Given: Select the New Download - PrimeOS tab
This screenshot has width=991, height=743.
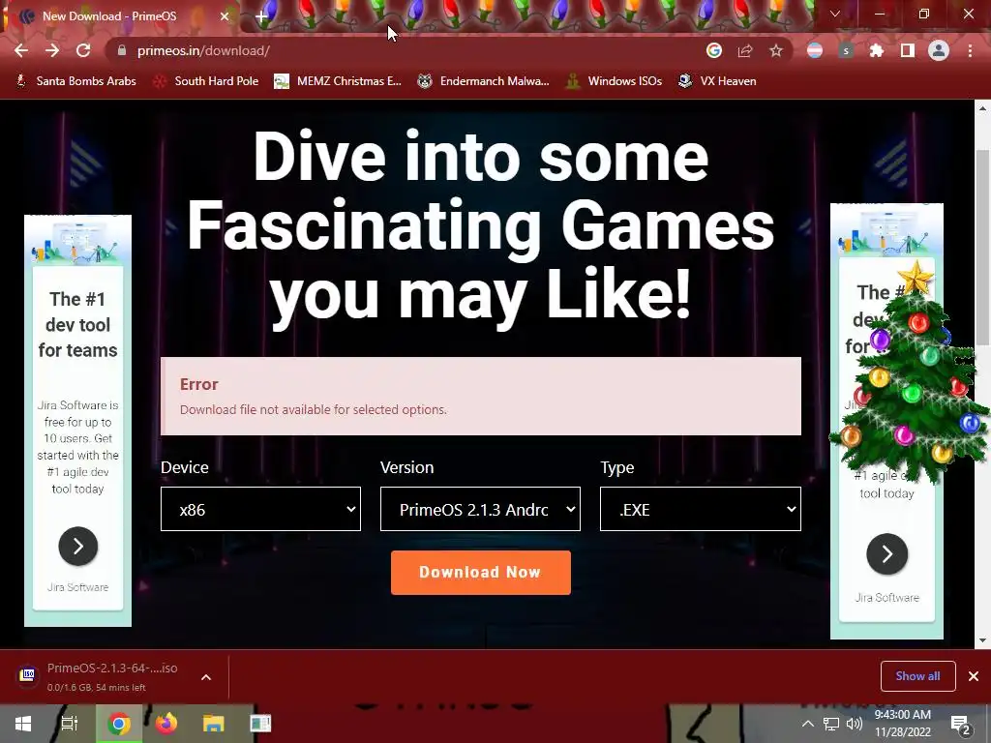Looking at the screenshot, I should [x=120, y=16].
